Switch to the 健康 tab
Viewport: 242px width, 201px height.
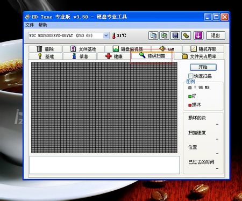114,56
